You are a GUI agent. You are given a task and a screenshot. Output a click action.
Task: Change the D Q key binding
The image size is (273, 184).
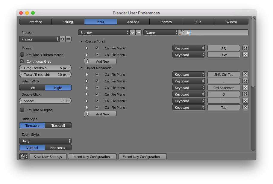224,48
